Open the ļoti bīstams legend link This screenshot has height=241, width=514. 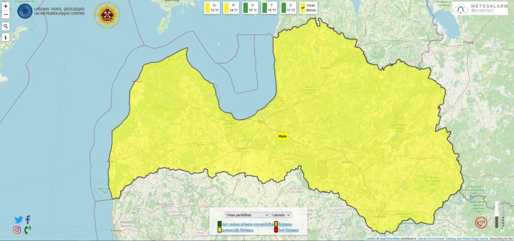(289, 230)
